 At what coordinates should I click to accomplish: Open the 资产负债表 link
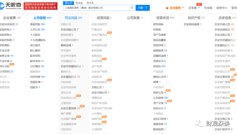pos(160,35)
